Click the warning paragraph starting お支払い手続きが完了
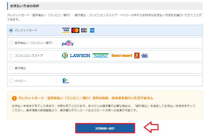Viewport: 212px width, 138px height. click(x=104, y=108)
